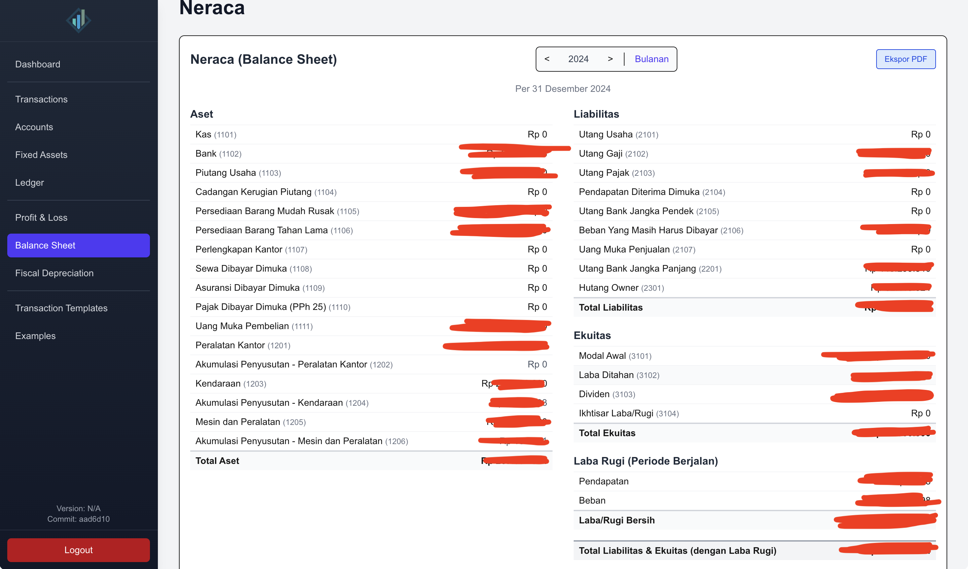Open the Ledger view
The height and width of the screenshot is (569, 968).
pos(29,182)
